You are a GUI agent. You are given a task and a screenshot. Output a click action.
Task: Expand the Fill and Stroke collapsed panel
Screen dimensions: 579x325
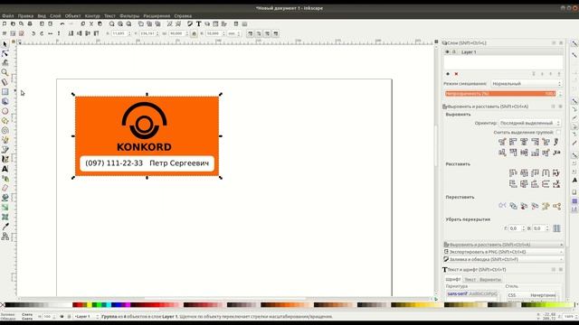tap(503, 259)
